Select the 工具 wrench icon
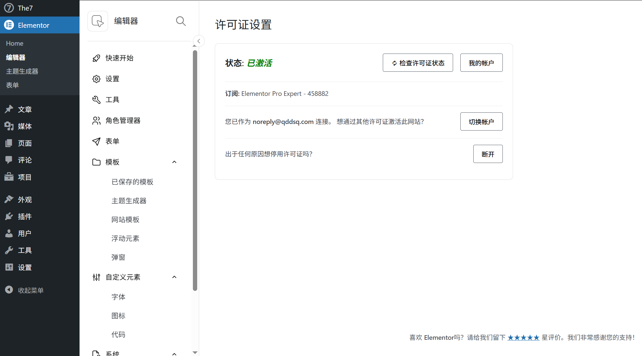Screen dimensions: 642x356 (x=96, y=99)
